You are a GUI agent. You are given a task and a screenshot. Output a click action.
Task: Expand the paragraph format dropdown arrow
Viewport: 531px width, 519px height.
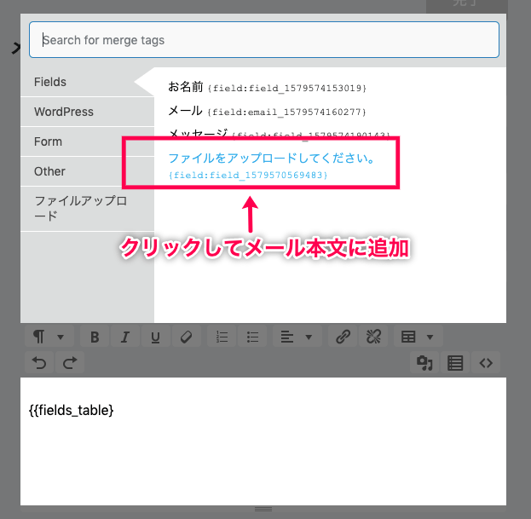[x=61, y=337]
